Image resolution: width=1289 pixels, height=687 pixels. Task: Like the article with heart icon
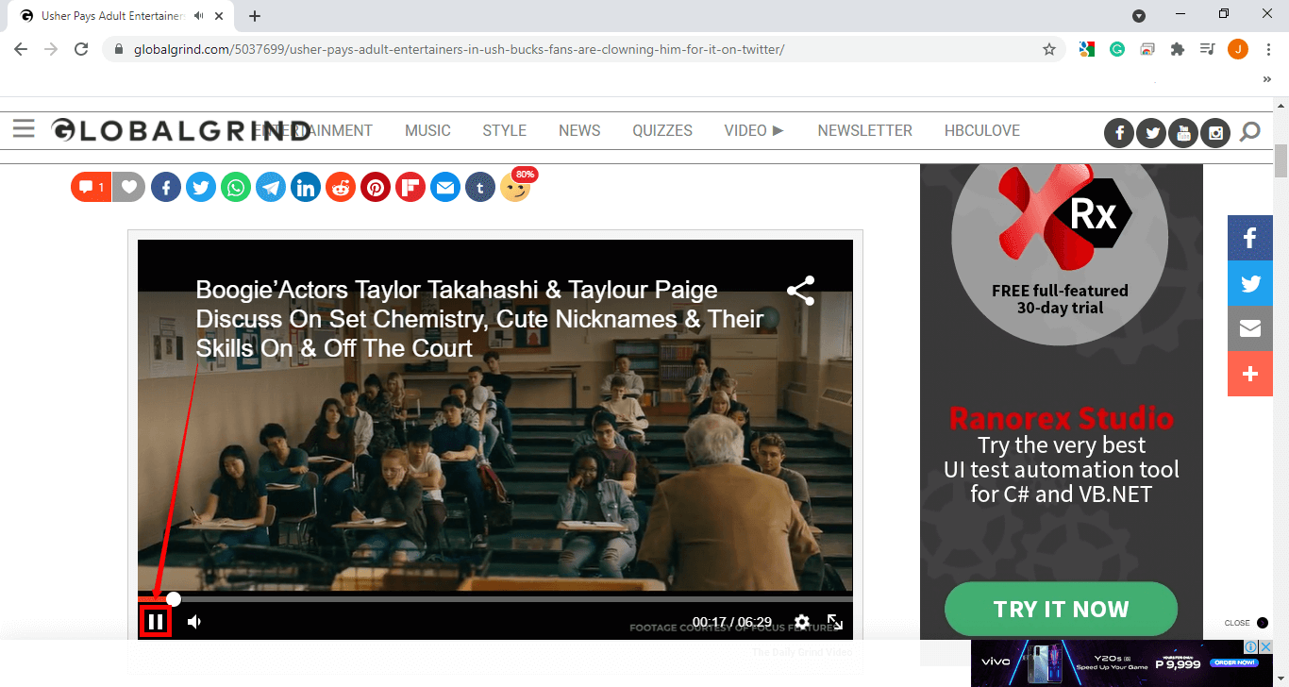click(x=129, y=187)
